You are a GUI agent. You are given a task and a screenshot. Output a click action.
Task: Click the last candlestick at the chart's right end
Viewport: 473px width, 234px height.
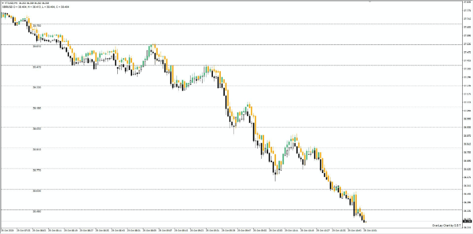click(x=365, y=221)
